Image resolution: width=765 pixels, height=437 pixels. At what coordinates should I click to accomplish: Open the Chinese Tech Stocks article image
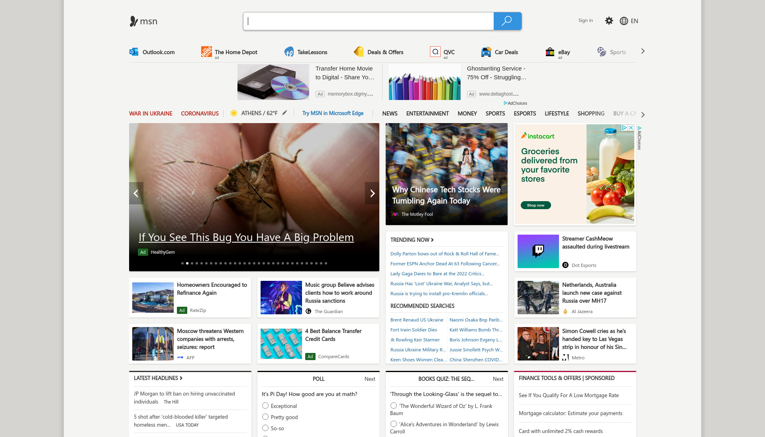(x=447, y=174)
